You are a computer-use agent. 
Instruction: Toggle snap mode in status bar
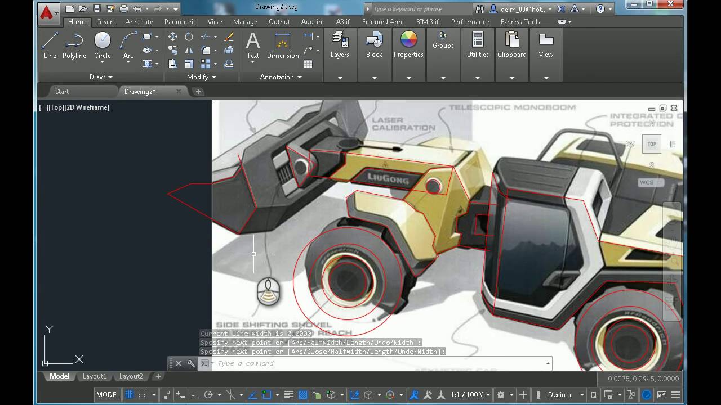pos(143,395)
